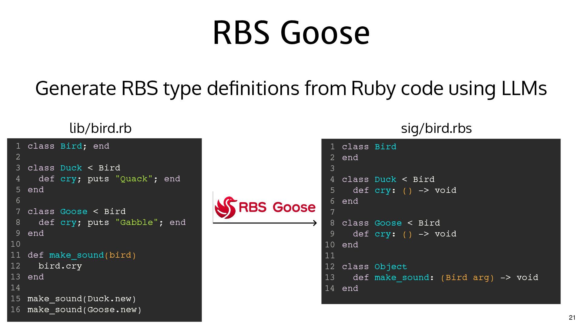Click the RBS Goose red logo text

click(277, 207)
